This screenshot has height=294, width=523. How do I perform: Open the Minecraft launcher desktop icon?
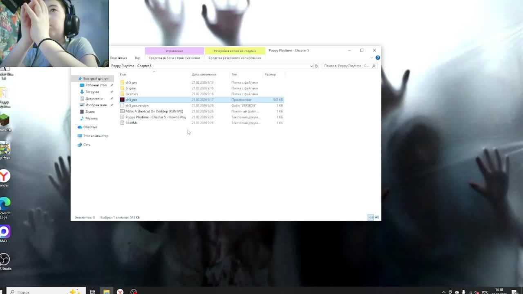pos(4,122)
